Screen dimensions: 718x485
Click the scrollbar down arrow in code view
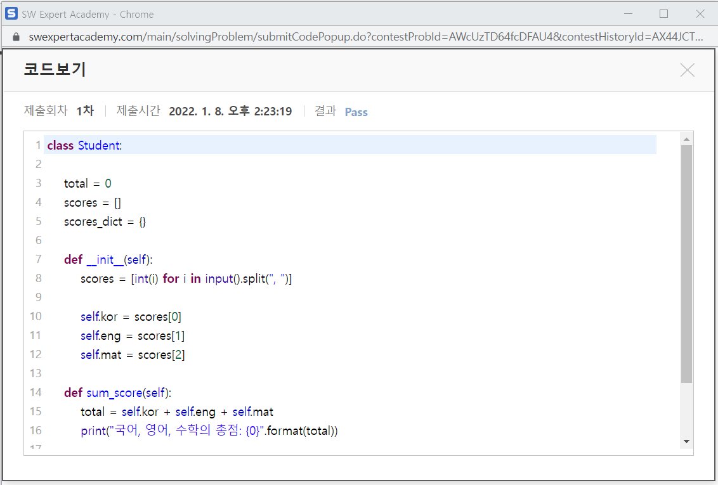pyautogui.click(x=686, y=441)
